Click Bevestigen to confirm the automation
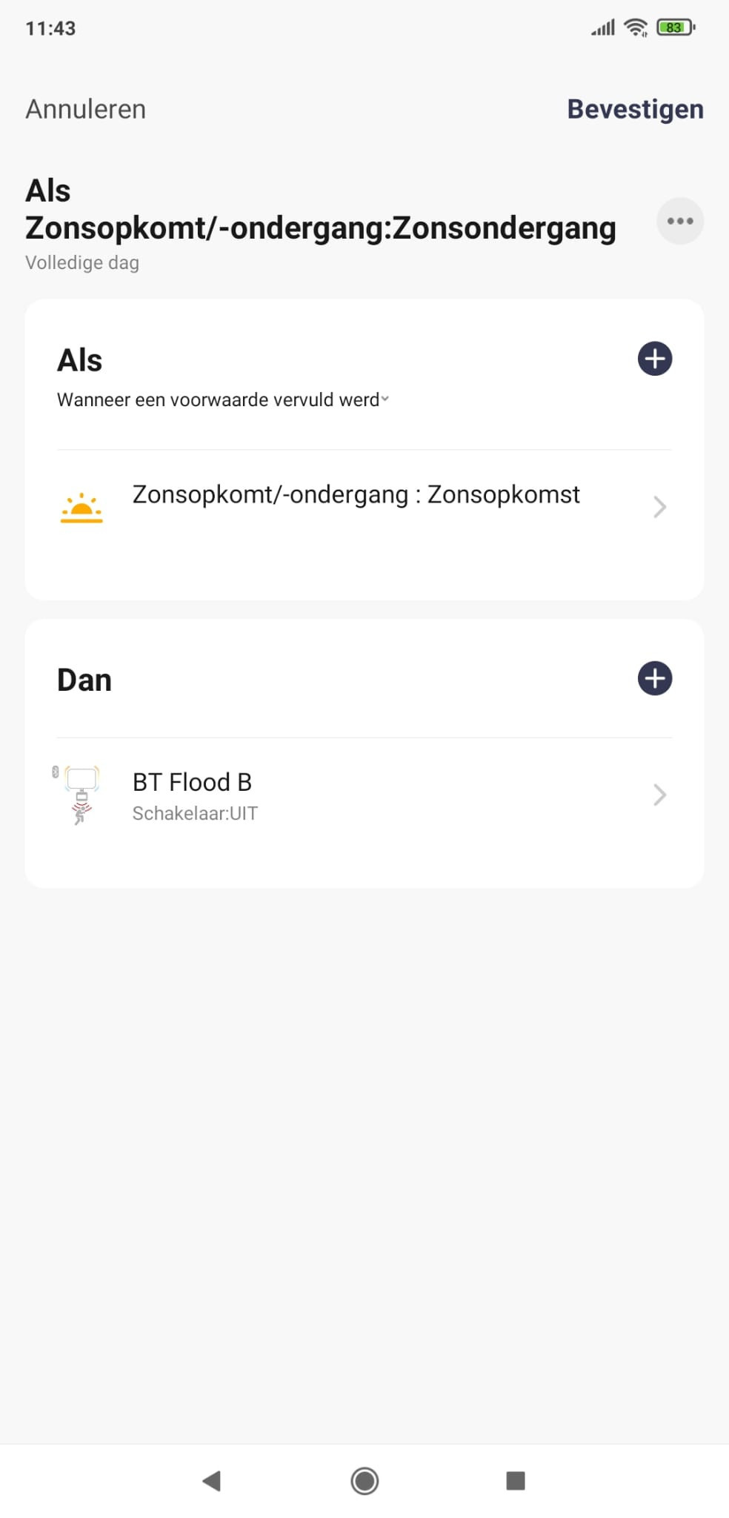Viewport: 729px width, 1518px height. coord(636,109)
